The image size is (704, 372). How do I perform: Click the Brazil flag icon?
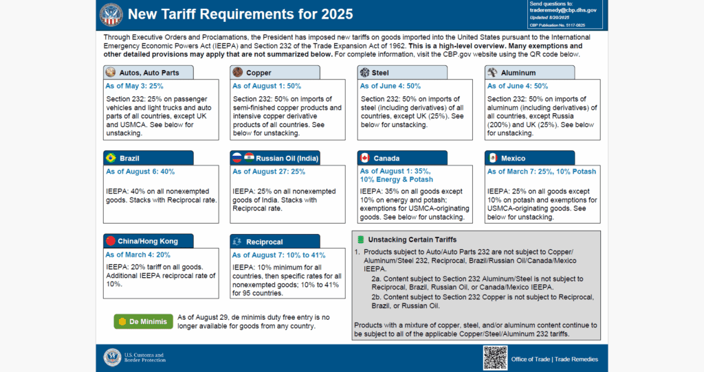tap(110, 158)
